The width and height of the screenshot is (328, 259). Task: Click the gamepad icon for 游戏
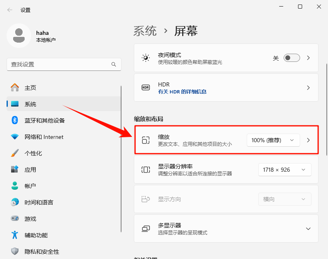(15, 218)
